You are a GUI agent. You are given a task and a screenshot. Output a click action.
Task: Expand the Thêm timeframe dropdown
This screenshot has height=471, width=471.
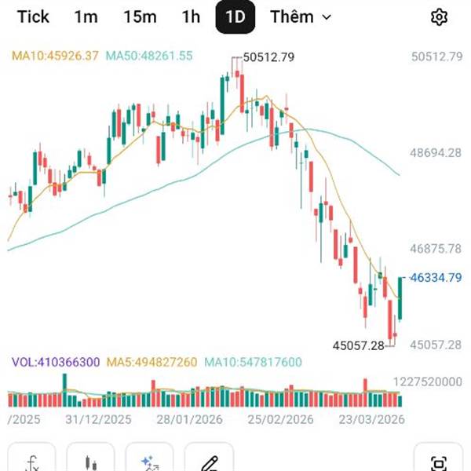(301, 17)
